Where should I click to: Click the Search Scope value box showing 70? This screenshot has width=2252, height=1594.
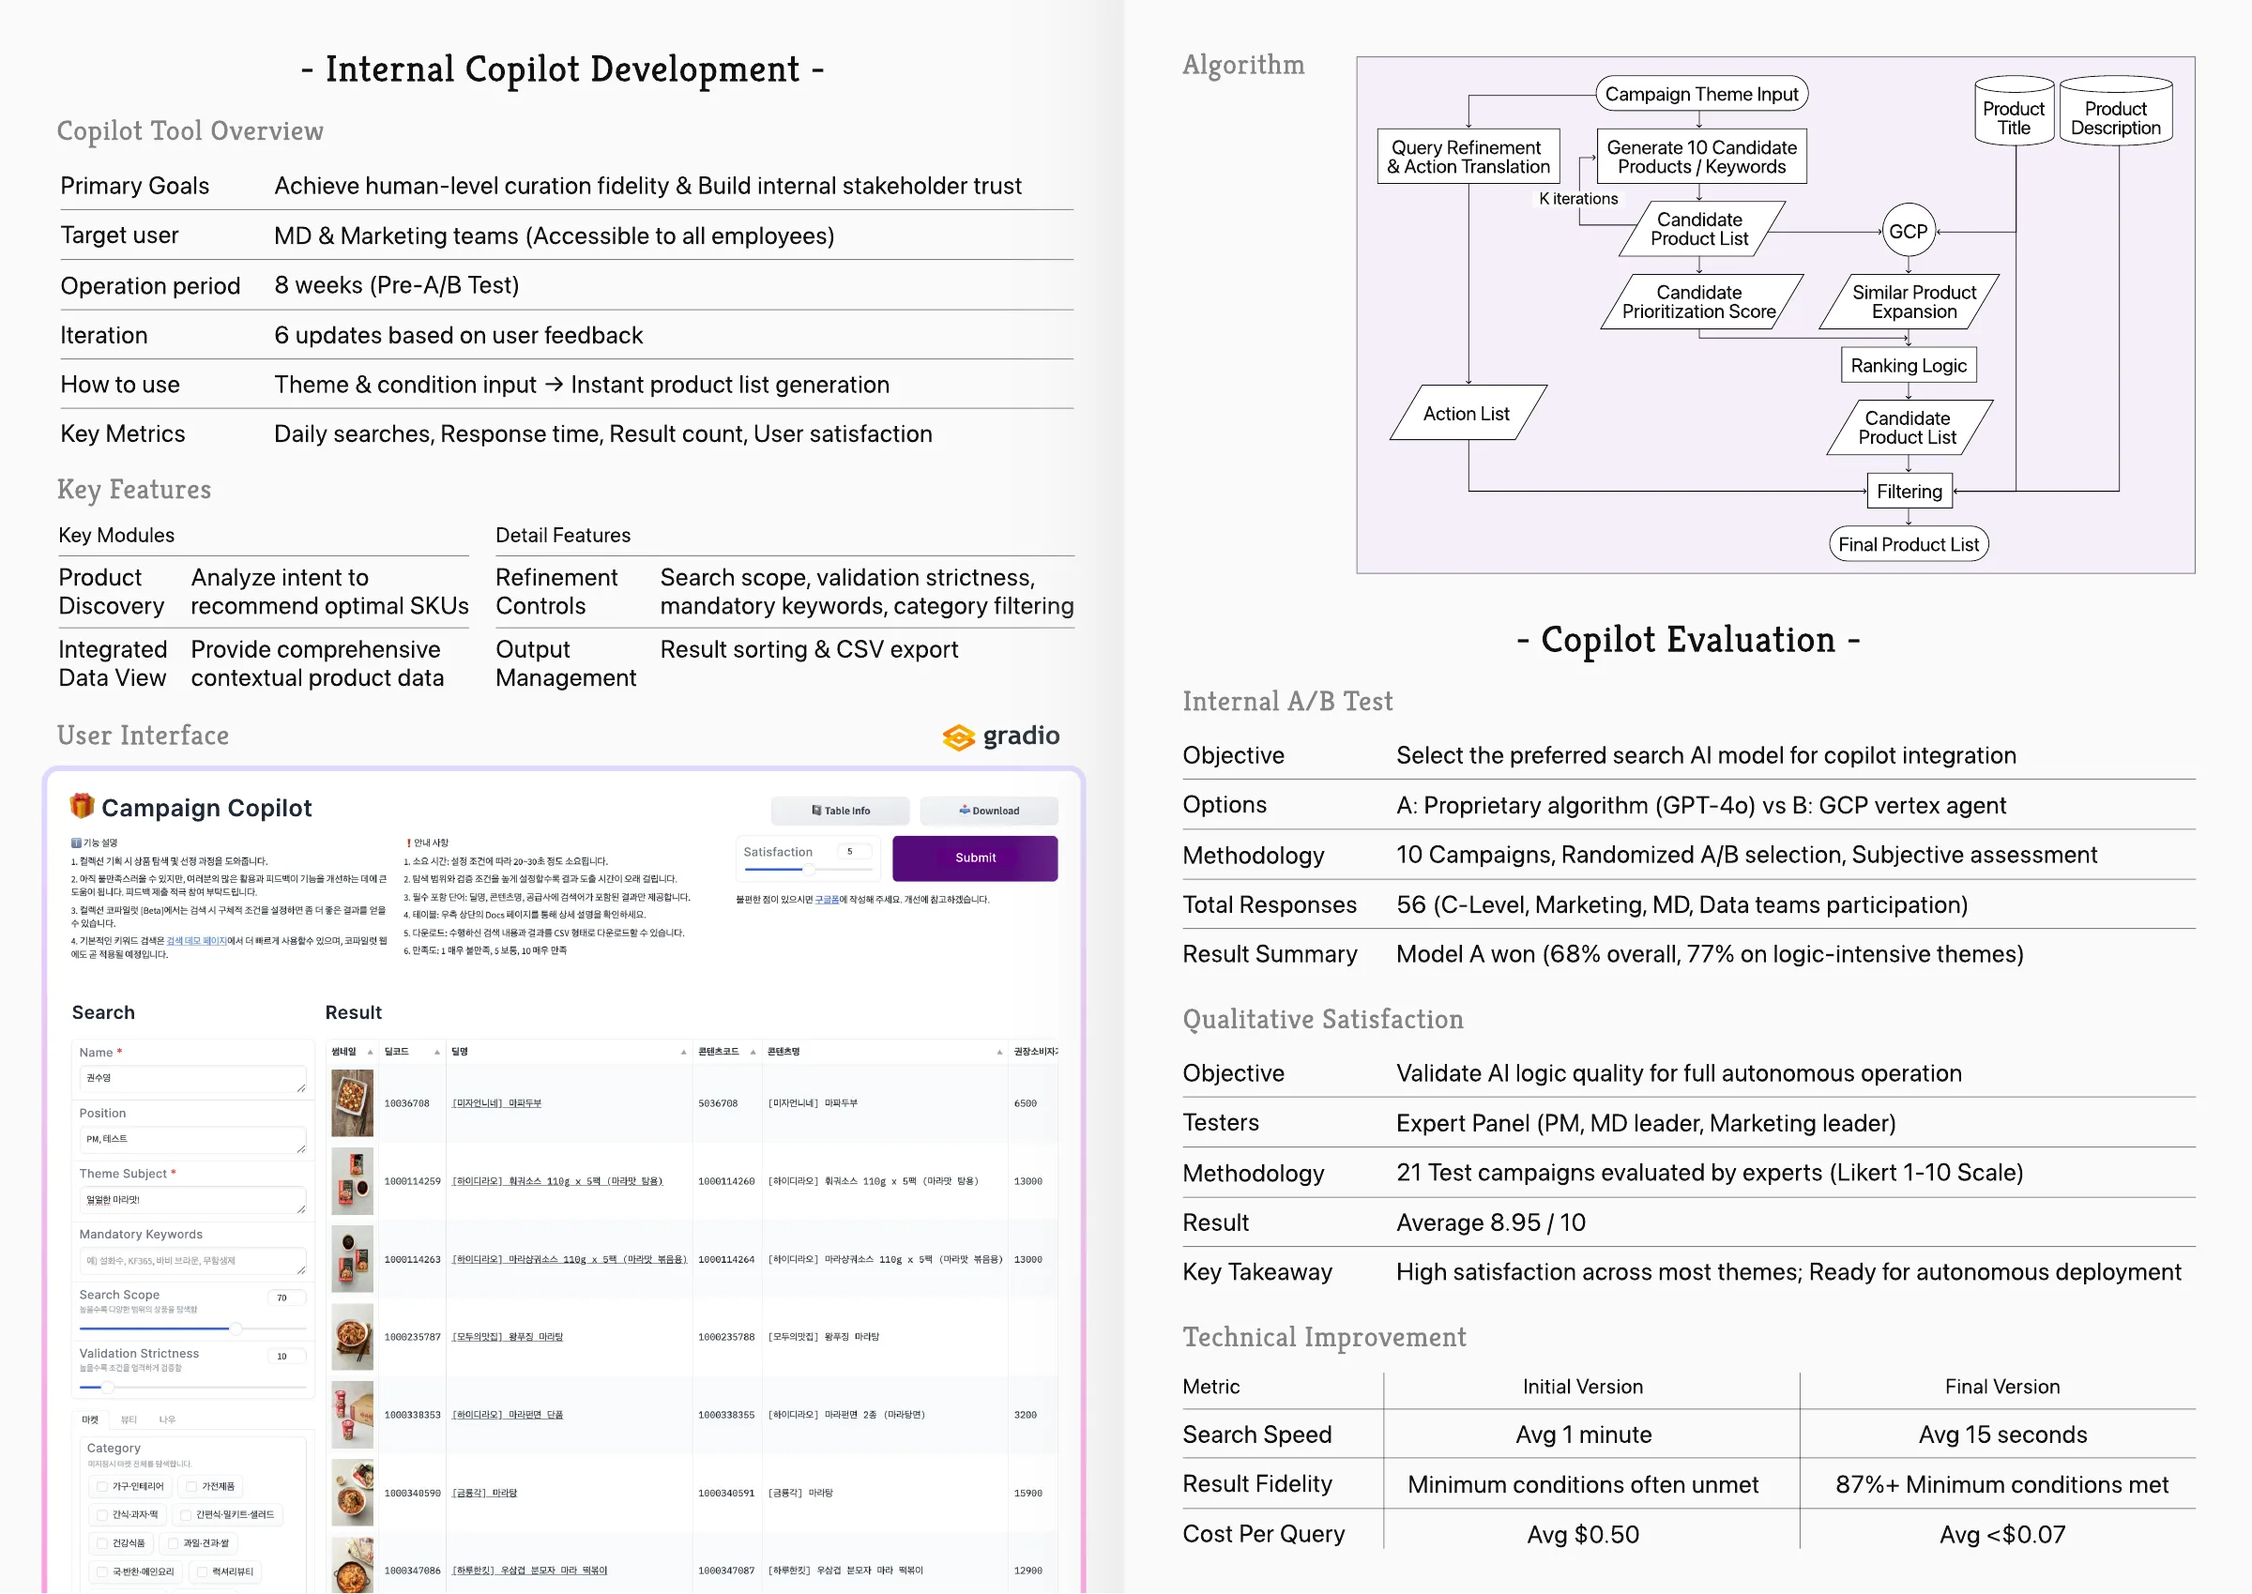tap(286, 1298)
